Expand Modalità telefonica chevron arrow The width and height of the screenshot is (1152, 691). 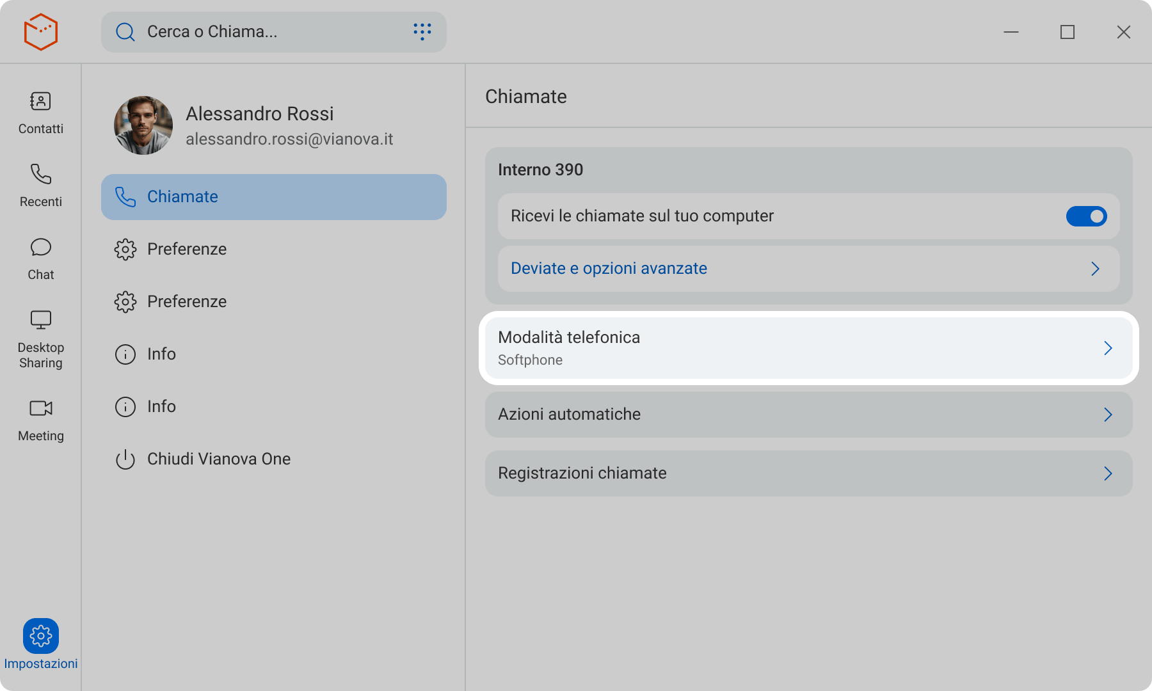pyautogui.click(x=1108, y=348)
